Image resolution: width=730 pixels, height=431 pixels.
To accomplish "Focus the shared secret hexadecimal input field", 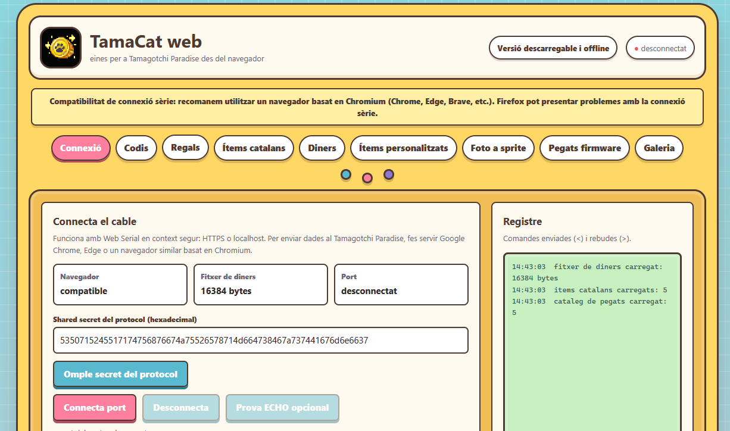I will pyautogui.click(x=261, y=341).
